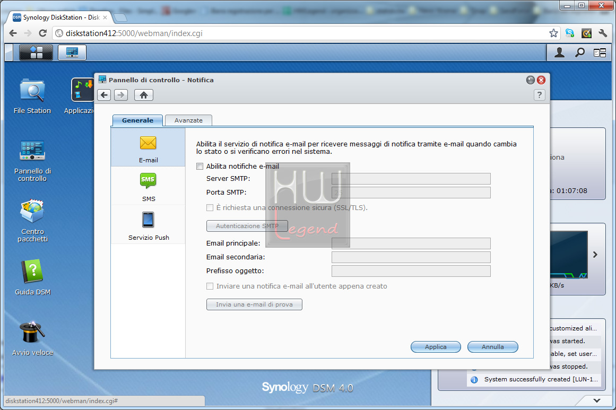Close the Synology DiskStation browser tab
Viewport: 616px width, 410px height.
coord(105,18)
